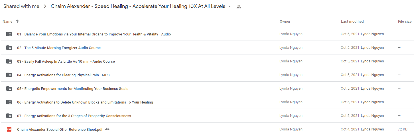This screenshot has width=414, height=135.
Task: Click shared-people icon beside the folder title
Action: (x=239, y=7)
